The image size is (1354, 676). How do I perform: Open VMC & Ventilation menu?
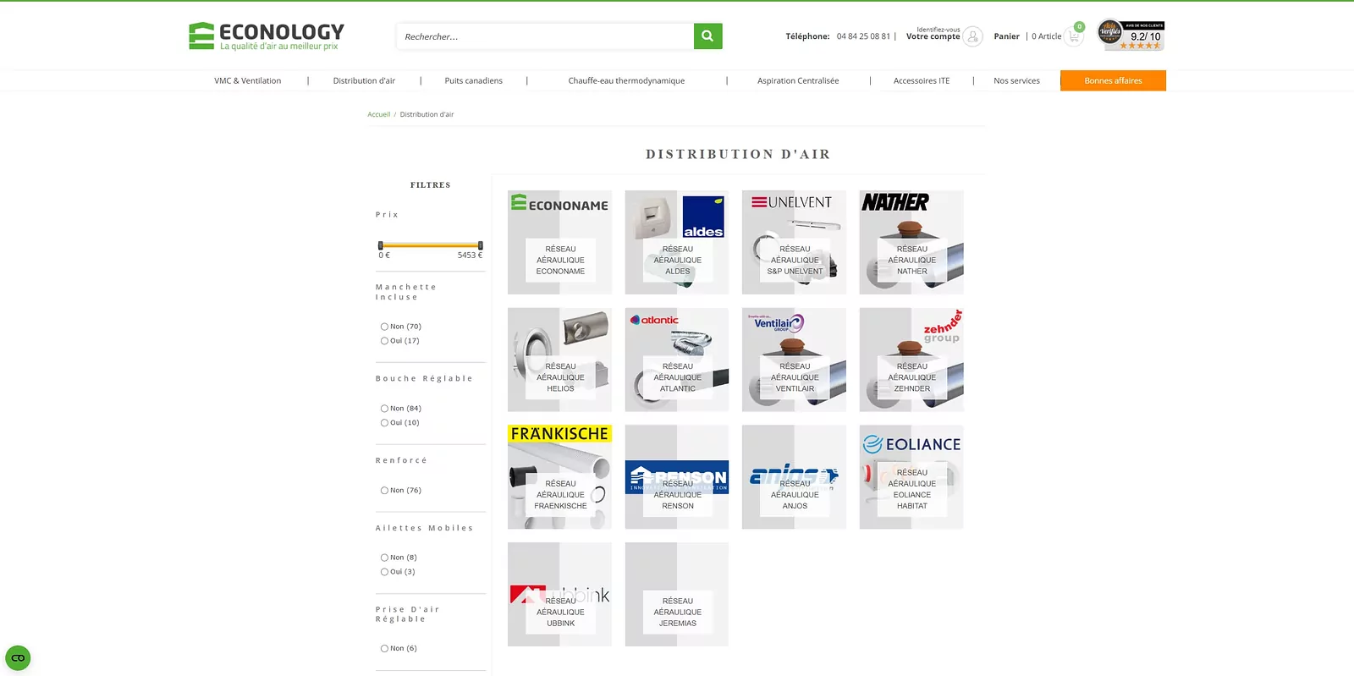[x=247, y=81]
